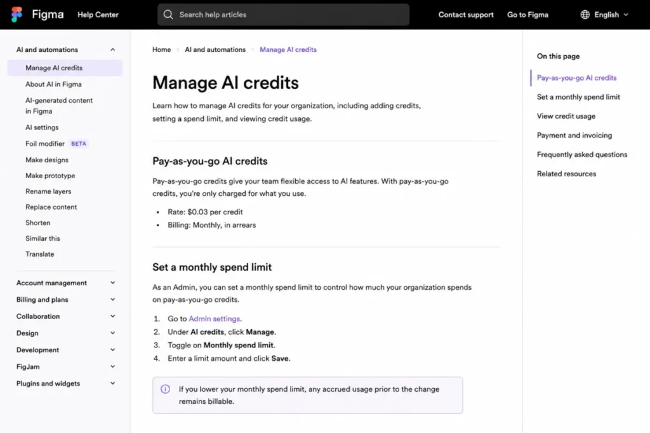
Task: Click the BETA badge next to Foil modifier
Action: pyautogui.click(x=79, y=144)
